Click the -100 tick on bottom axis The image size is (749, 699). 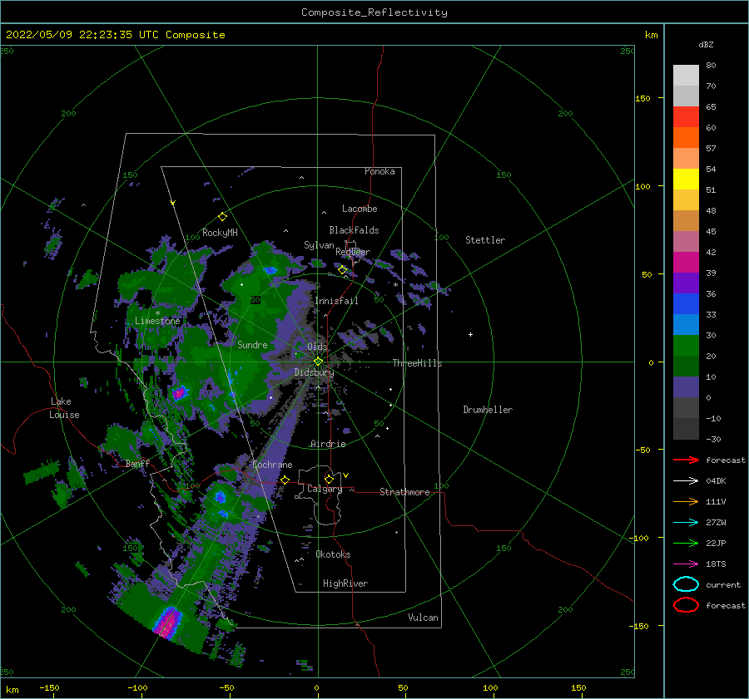(137, 687)
